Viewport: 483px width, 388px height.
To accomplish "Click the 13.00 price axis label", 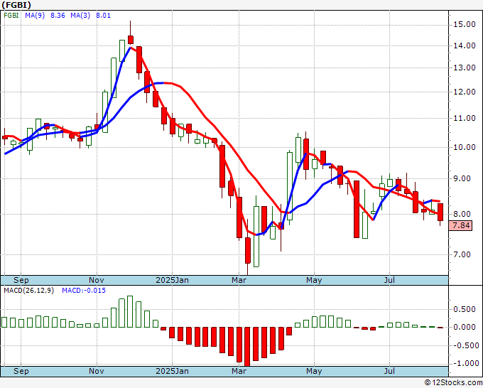I will click(x=465, y=68).
